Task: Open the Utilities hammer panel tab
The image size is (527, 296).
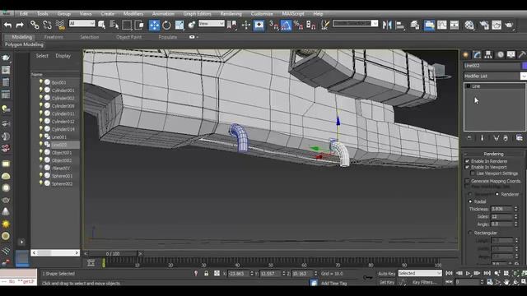Action: pos(522,55)
